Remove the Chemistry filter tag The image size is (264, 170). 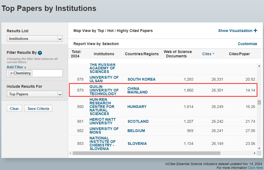pos(11,73)
